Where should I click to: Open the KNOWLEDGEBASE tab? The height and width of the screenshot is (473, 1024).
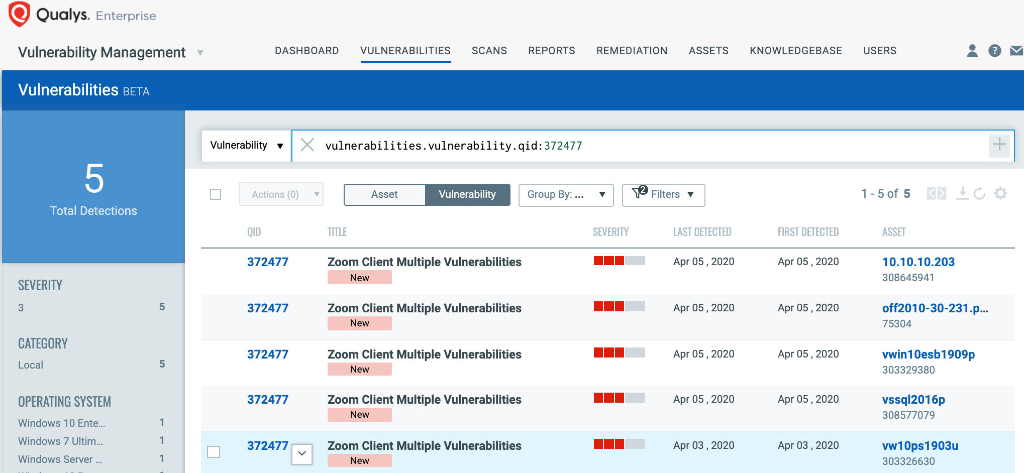pos(796,51)
